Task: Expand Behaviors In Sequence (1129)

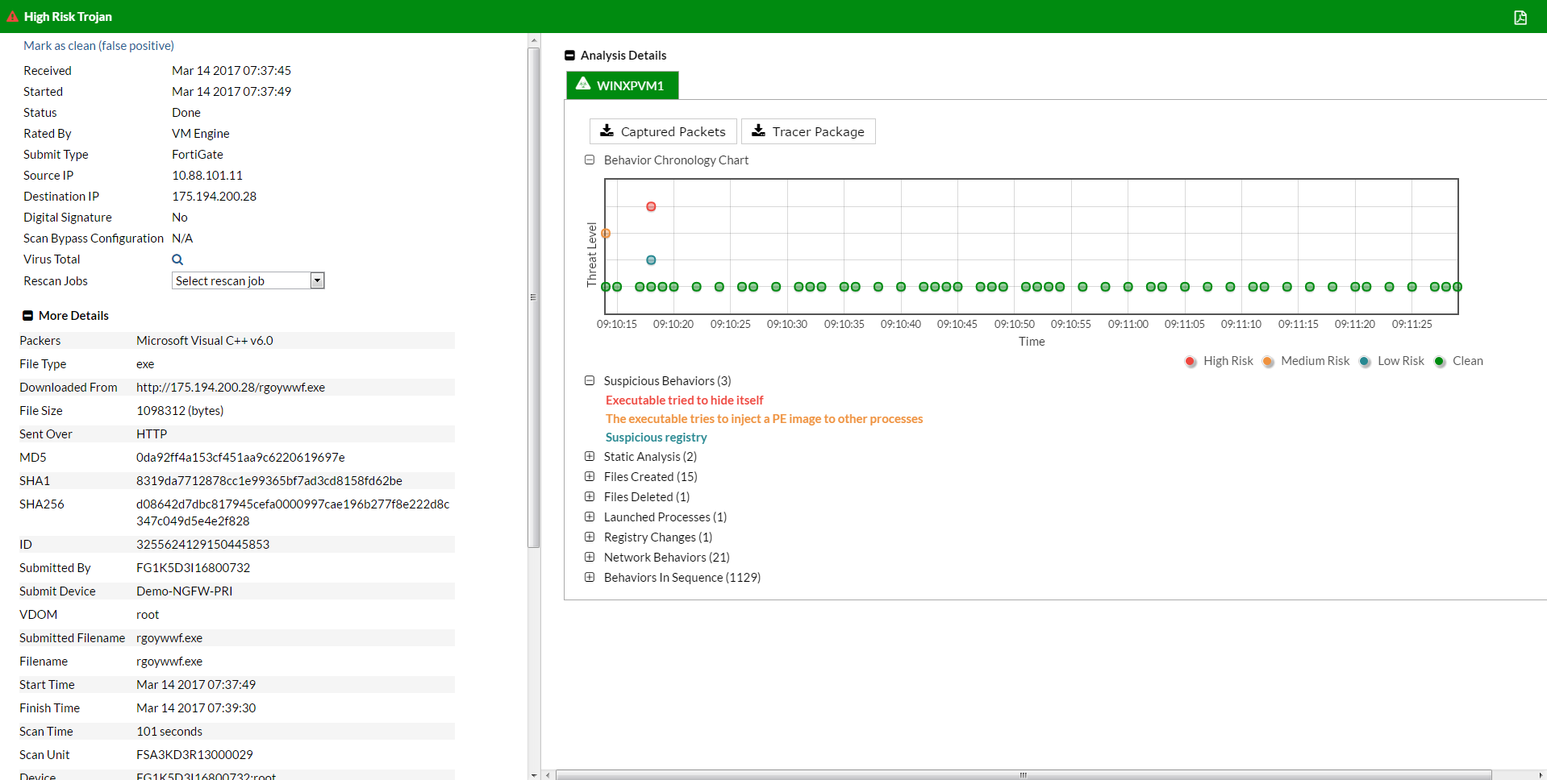Action: [x=590, y=577]
